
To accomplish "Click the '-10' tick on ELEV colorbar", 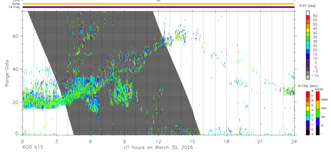I will pos(315,76).
